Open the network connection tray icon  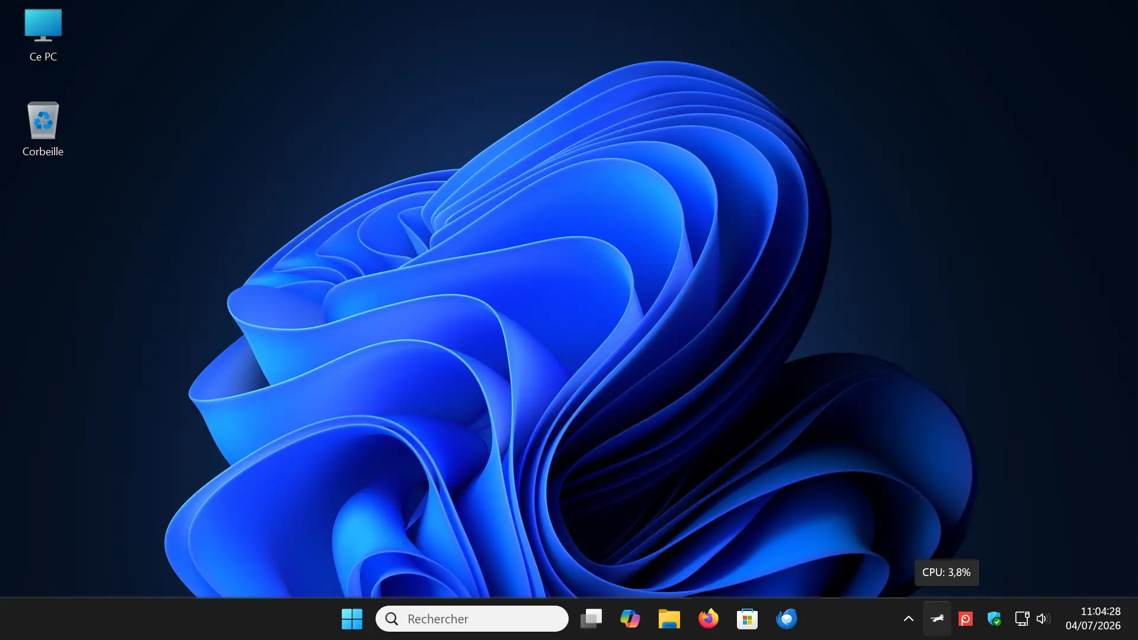tap(1022, 619)
